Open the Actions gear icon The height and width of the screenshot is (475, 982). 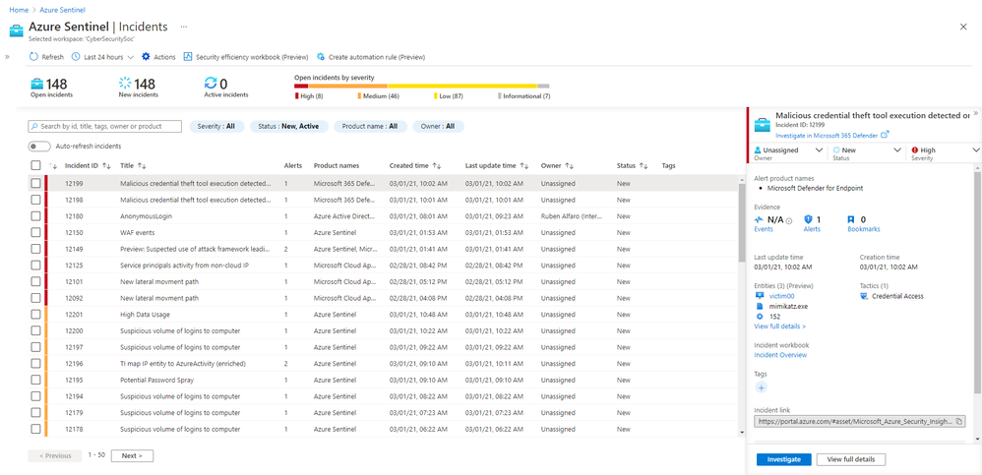coord(146,57)
